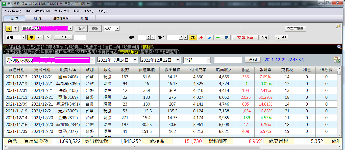This screenshot has height=150, width=345.
Task: Toggle the 零 odd-lot button
Action: pyautogui.click(x=15, y=29)
